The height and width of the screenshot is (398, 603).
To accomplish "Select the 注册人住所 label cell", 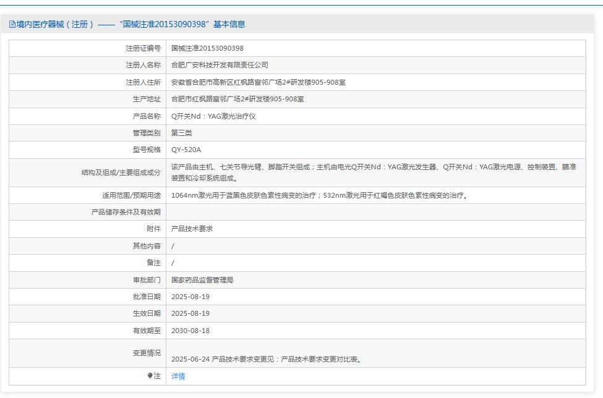I will [88, 82].
